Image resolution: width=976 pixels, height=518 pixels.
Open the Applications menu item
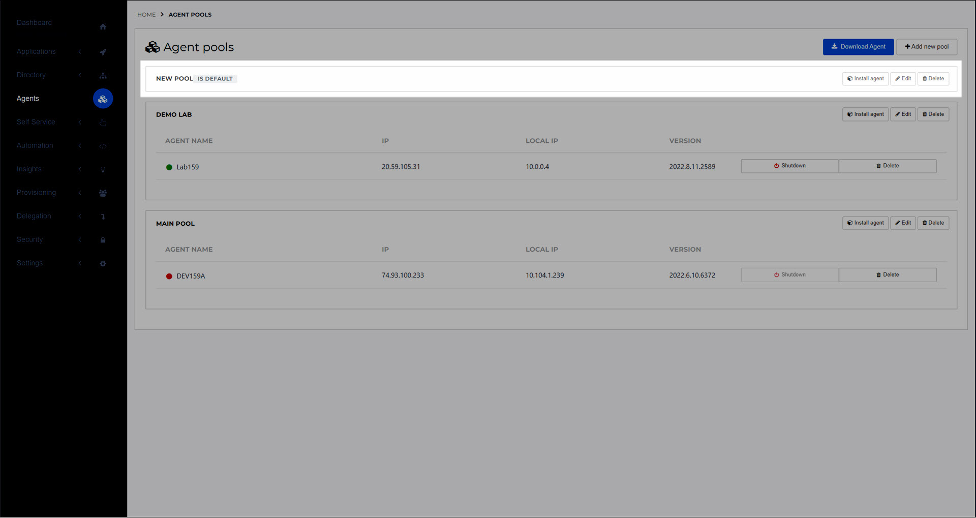click(36, 51)
